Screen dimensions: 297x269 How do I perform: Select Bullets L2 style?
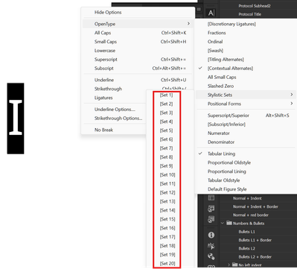point(246,248)
